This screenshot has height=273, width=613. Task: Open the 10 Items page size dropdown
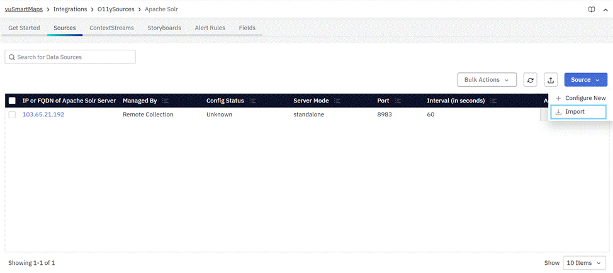[x=585, y=263]
